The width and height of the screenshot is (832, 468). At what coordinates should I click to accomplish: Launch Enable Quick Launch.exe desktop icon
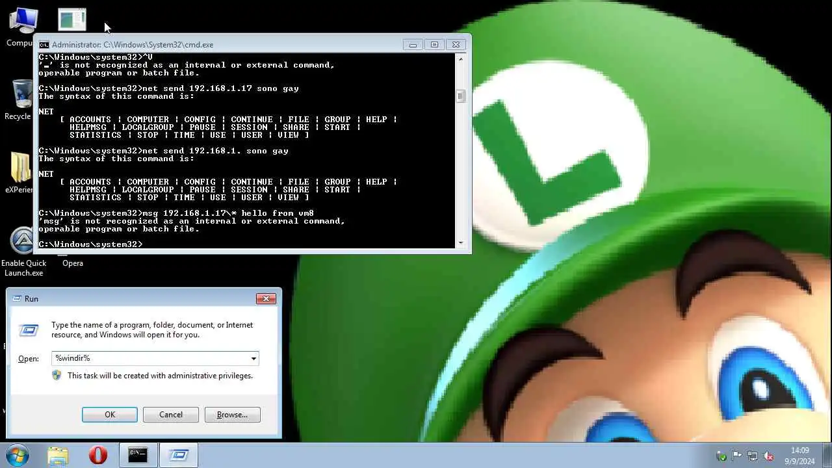click(x=23, y=252)
